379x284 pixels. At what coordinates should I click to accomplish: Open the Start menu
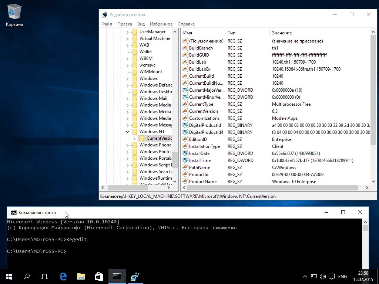9,277
